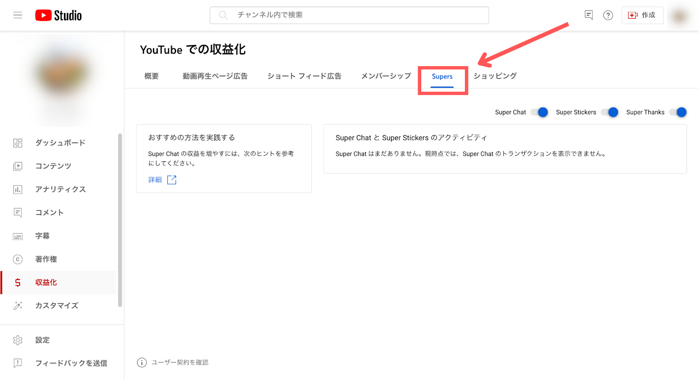Select the Supers tab
Viewport: 699px width, 379px height.
coord(442,77)
